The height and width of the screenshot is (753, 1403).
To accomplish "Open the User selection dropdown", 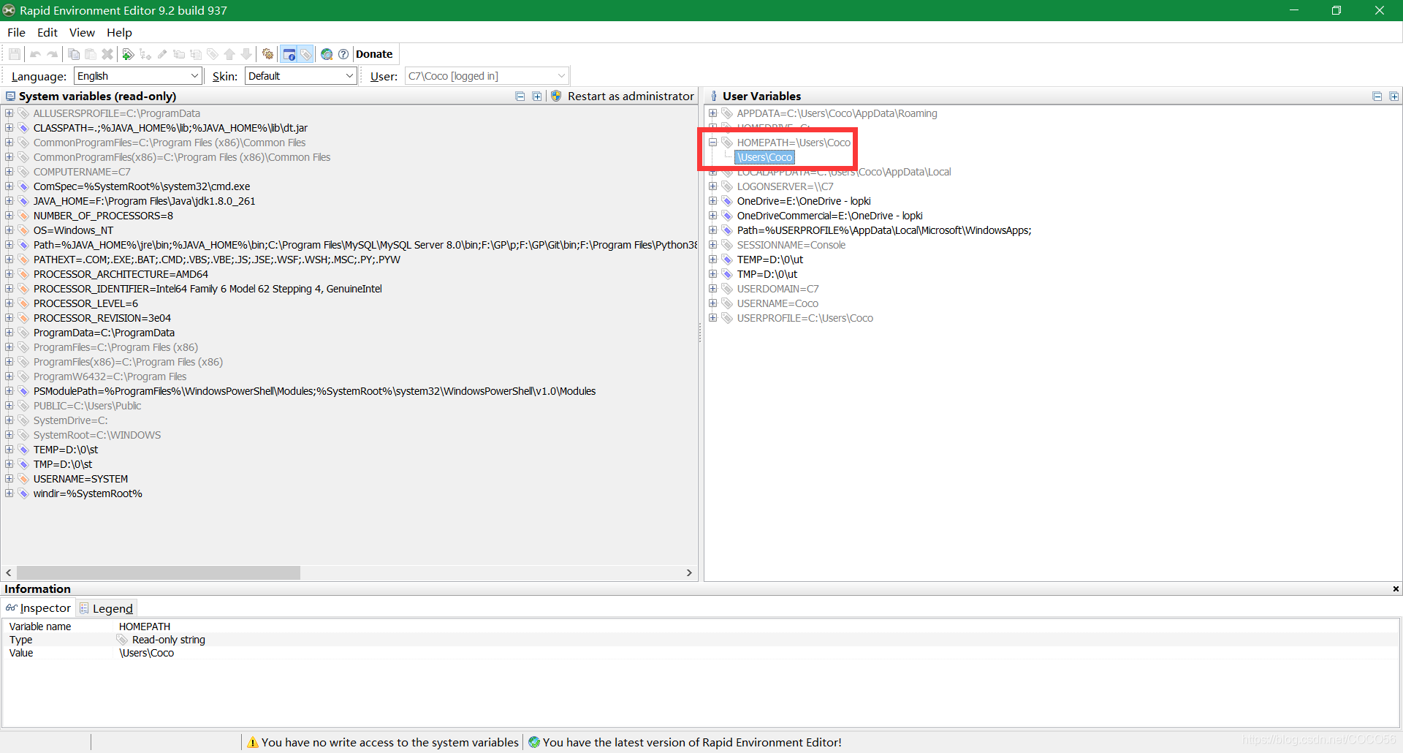I will pos(487,76).
